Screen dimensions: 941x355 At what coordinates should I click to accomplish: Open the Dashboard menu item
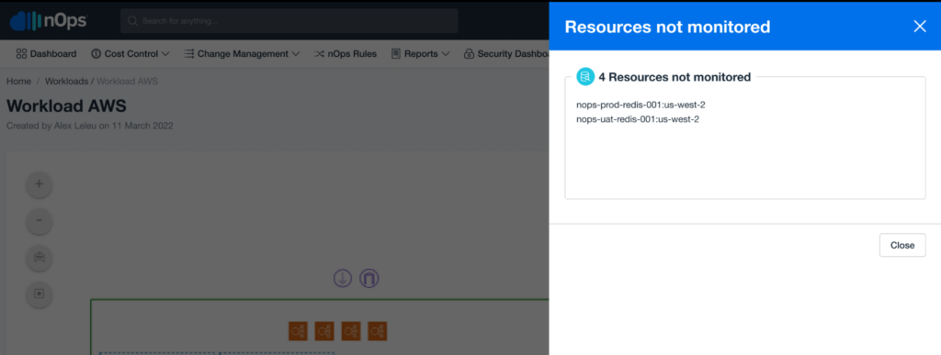coord(46,54)
